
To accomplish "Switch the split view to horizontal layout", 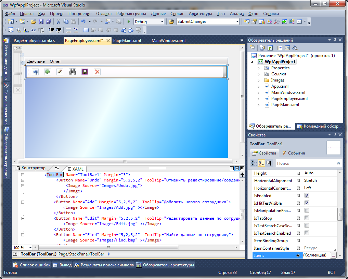I will [x=237, y=168].
